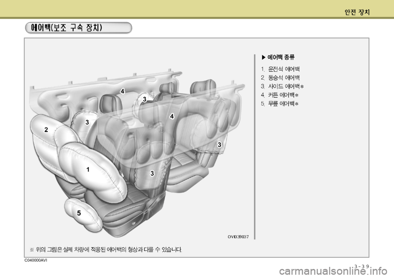Click the header text 안전 장치
Screen dimensions: 394x278
(357, 12)
